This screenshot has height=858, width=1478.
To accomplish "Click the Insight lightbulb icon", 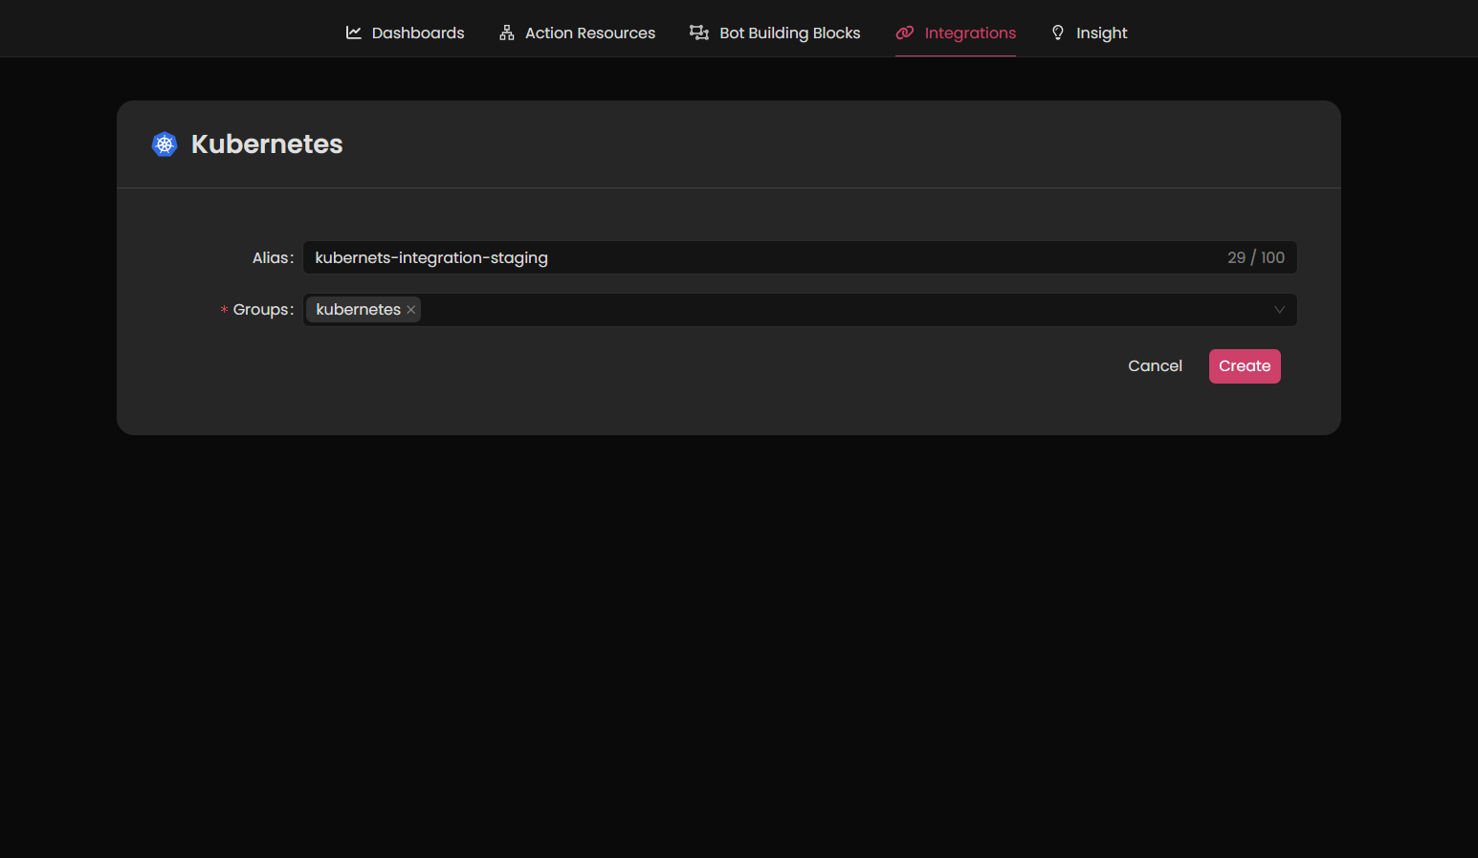I will 1058,33.
